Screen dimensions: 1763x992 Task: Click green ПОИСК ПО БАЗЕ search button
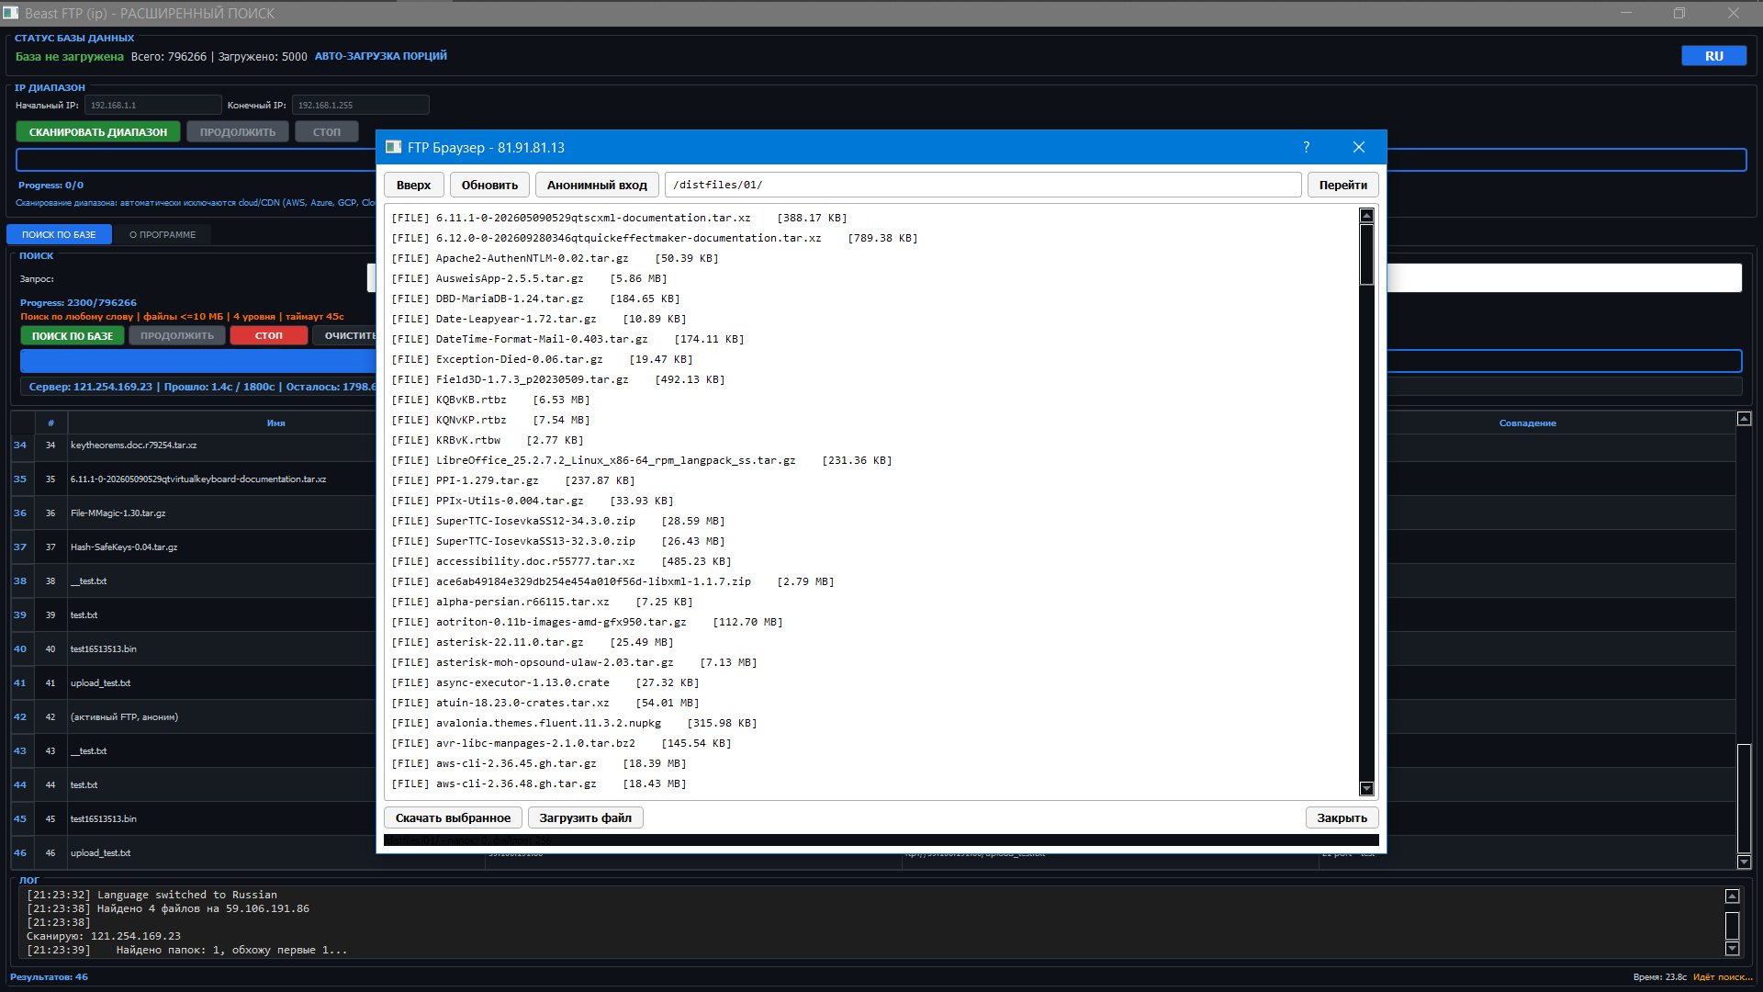pos(73,335)
